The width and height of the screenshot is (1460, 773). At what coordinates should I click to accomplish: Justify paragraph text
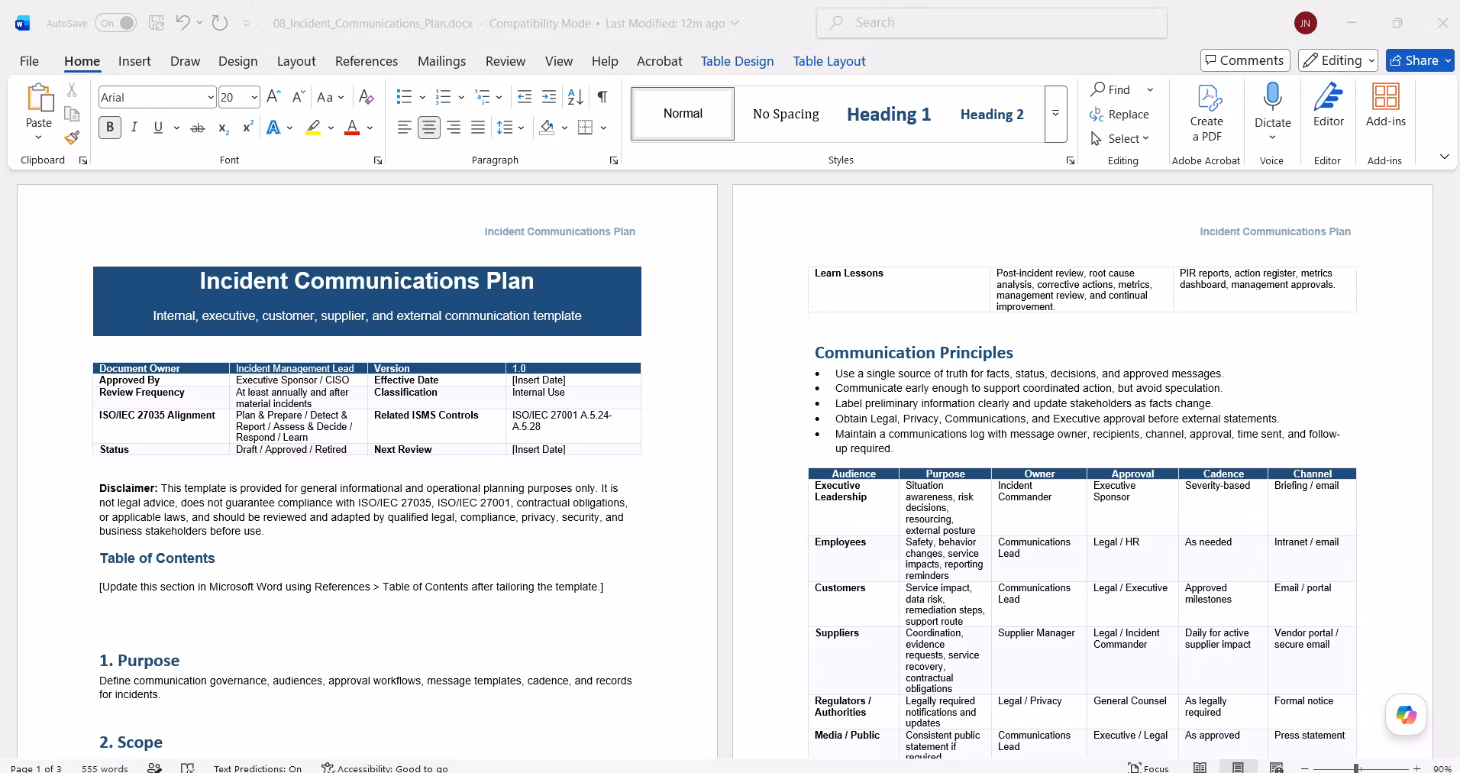click(478, 128)
